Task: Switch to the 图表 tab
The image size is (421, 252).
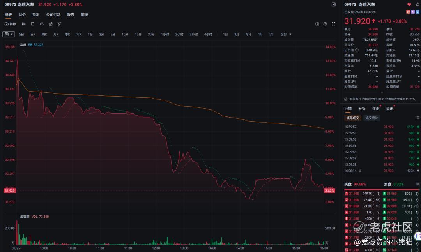Action: (8, 14)
